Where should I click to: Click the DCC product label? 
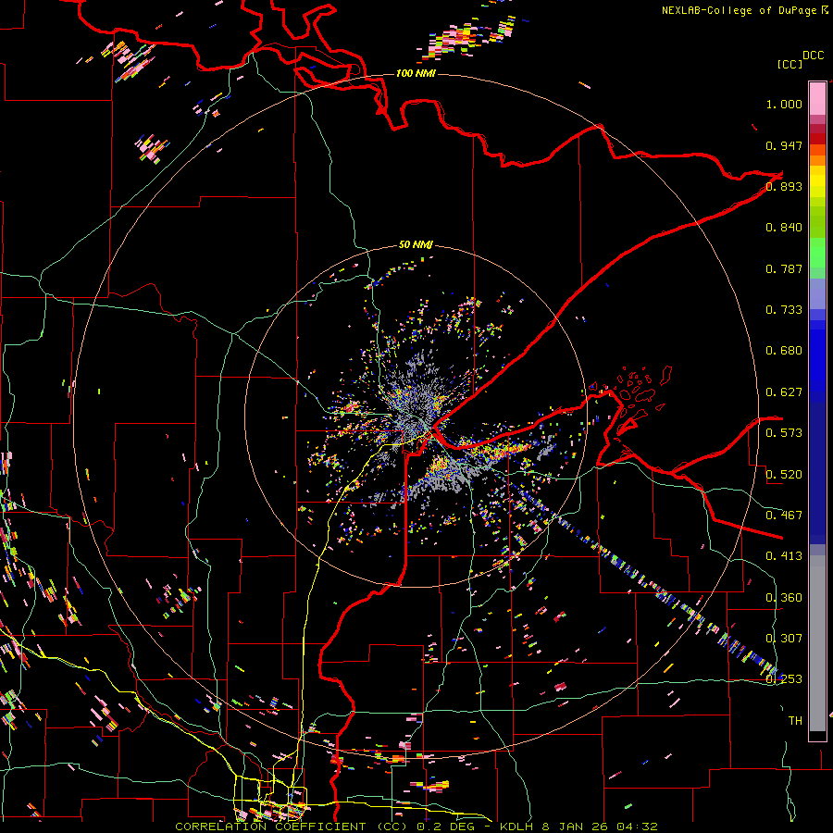pyautogui.click(x=813, y=56)
